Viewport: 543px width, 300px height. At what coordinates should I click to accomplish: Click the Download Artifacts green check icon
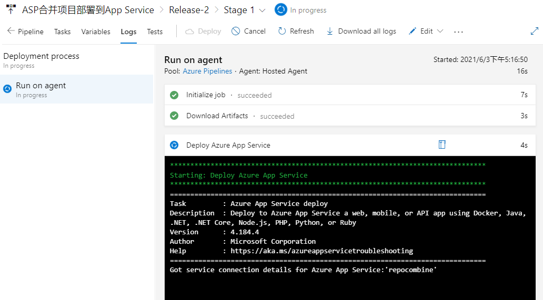(x=174, y=116)
